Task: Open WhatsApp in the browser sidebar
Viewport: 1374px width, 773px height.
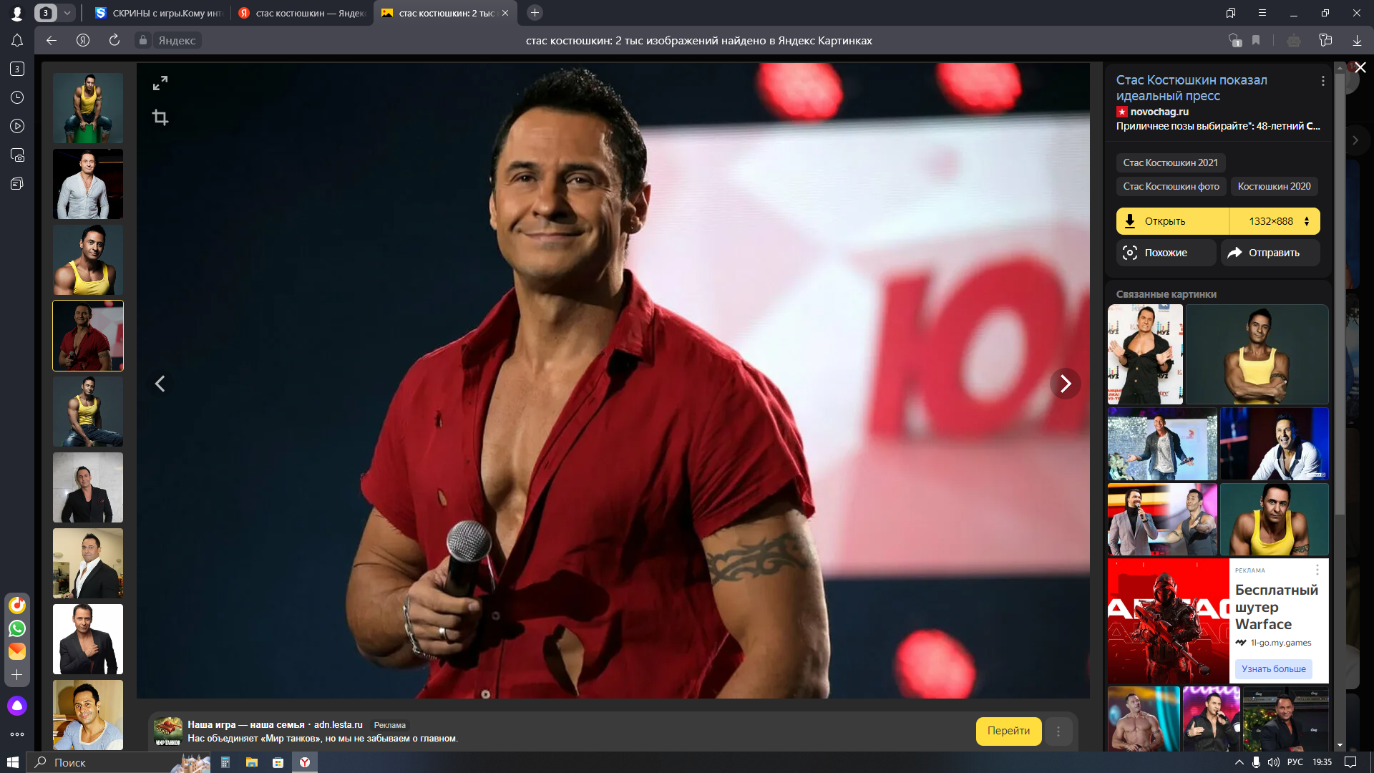Action: [17, 628]
